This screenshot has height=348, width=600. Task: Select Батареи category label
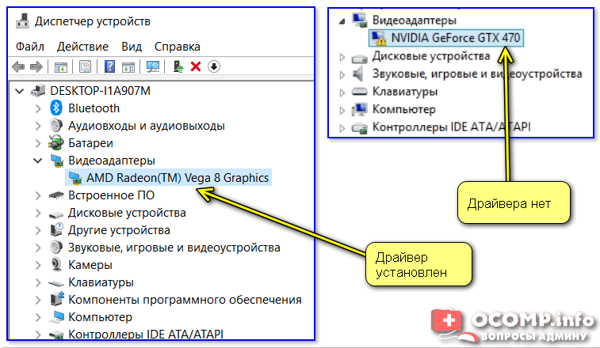tap(90, 143)
